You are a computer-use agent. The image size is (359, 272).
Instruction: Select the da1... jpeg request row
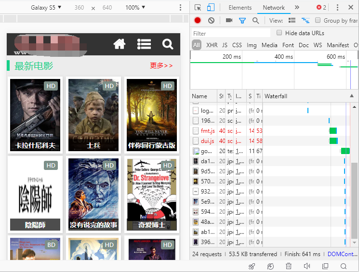pyautogui.click(x=270, y=161)
